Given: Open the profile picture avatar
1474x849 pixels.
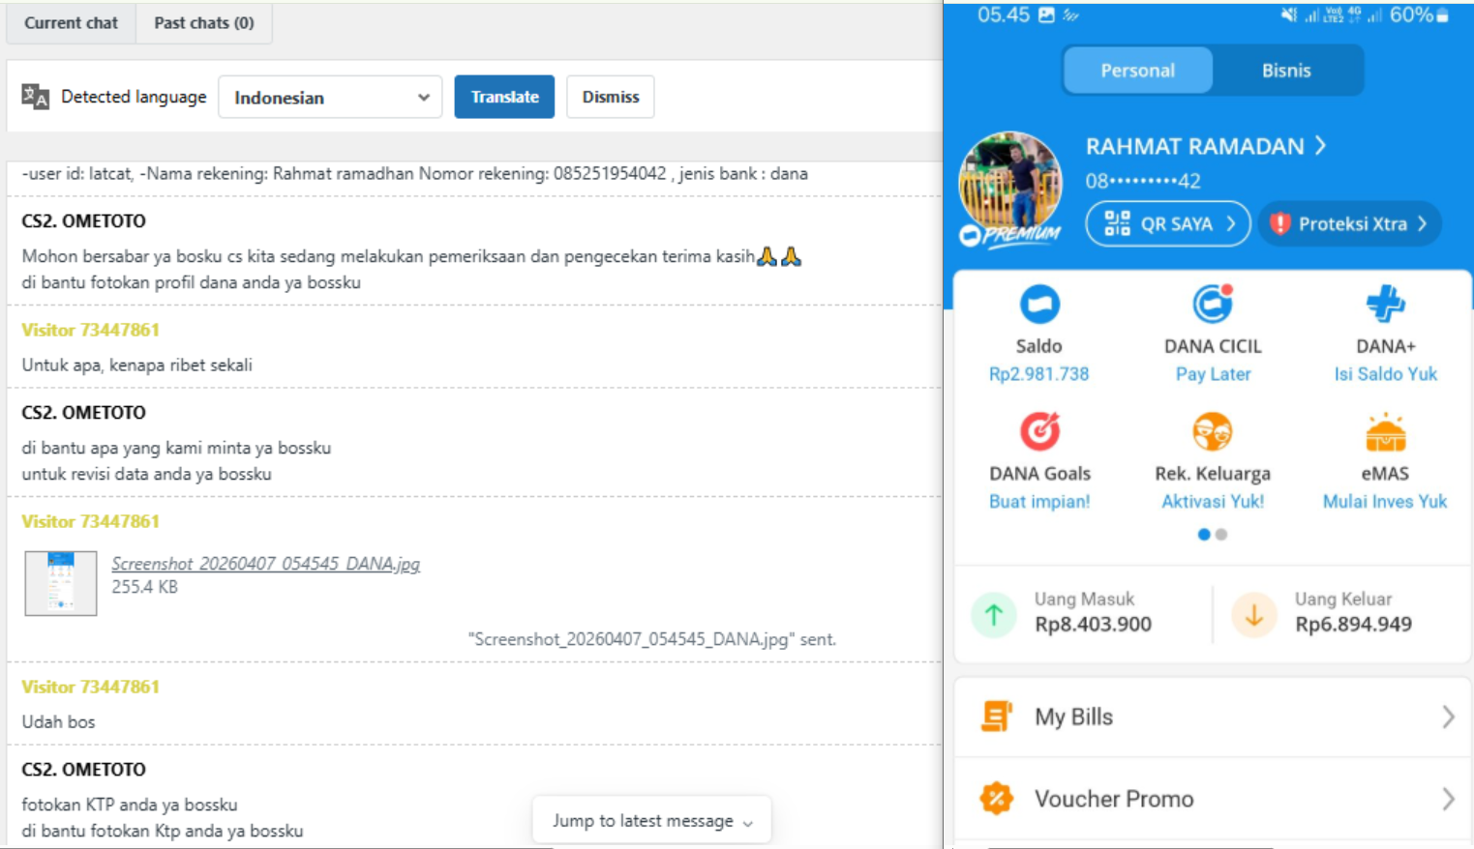Looking at the screenshot, I should pyautogui.click(x=1009, y=184).
